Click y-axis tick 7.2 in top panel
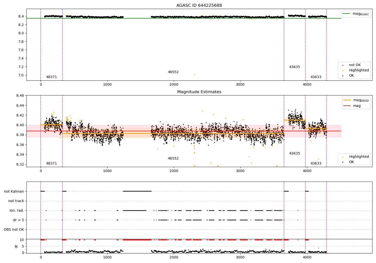Viewport: 376px width, 263px height. (21, 67)
